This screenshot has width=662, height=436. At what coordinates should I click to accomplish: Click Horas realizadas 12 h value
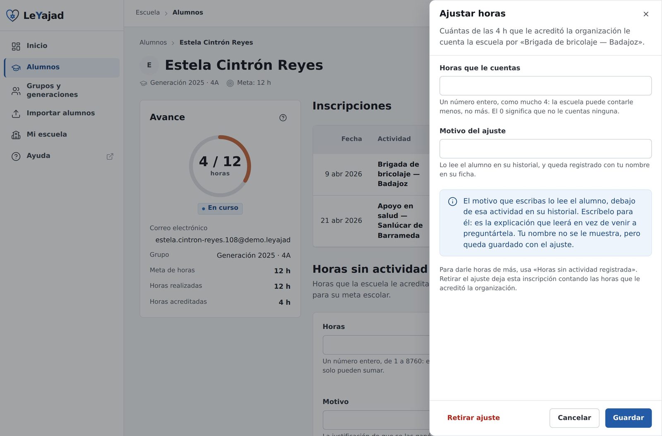click(x=282, y=286)
